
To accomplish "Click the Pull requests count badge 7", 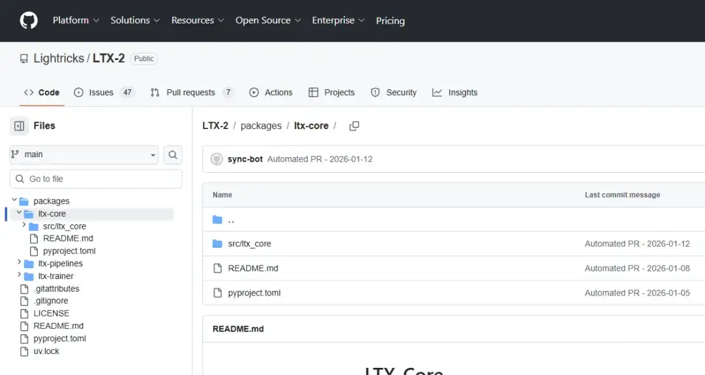I will tap(228, 93).
